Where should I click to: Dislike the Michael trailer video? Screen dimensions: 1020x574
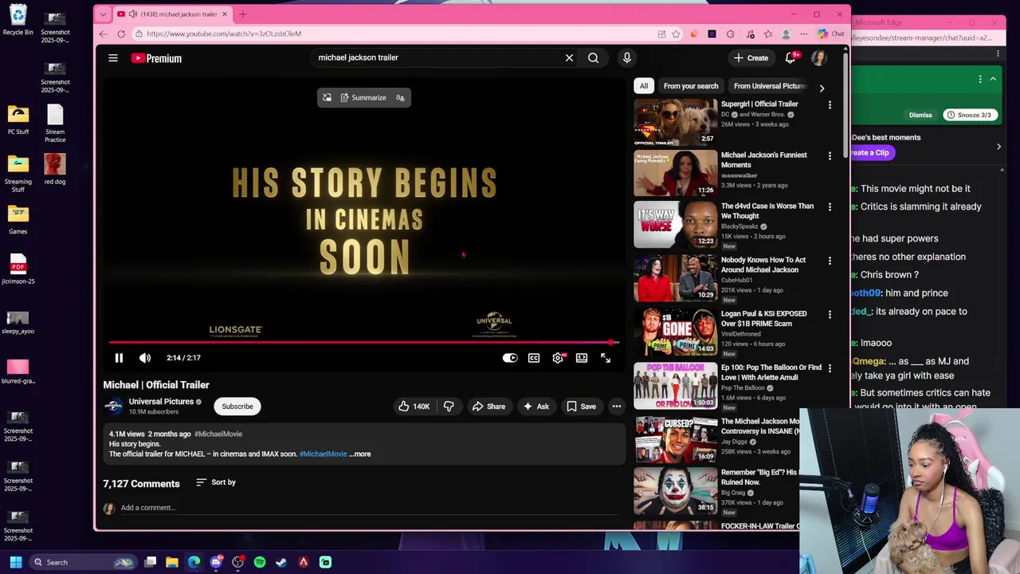449,407
